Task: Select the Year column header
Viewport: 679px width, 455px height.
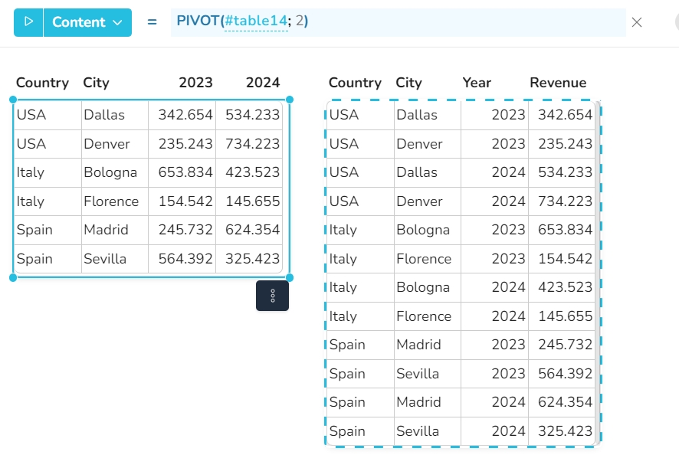Action: click(x=477, y=83)
